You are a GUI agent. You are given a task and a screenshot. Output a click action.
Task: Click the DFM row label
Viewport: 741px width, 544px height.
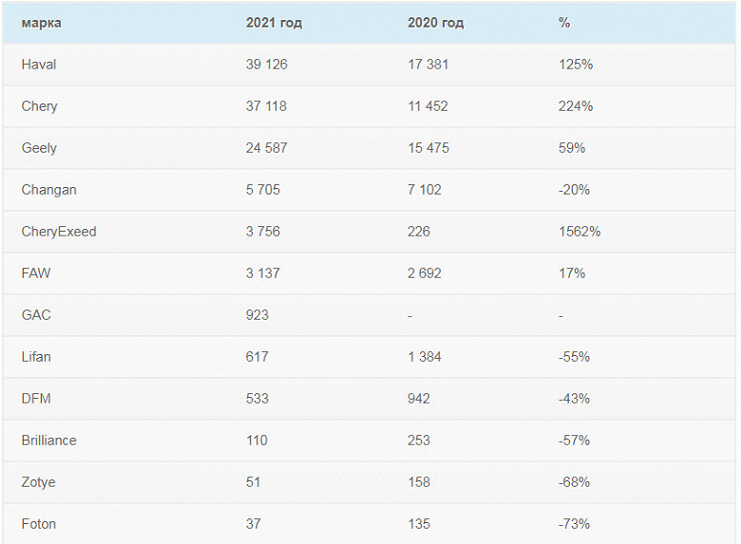pos(36,399)
